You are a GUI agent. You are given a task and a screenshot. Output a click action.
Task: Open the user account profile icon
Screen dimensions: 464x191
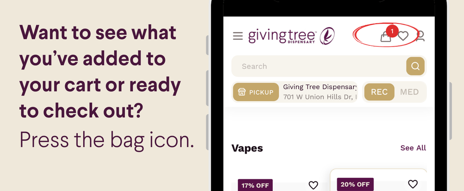pyautogui.click(x=420, y=36)
